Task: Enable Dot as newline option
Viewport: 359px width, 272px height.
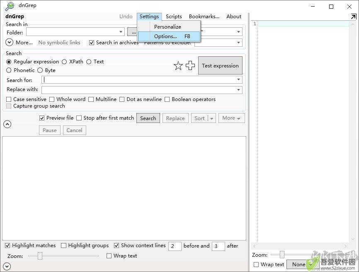Action: pyautogui.click(x=122, y=99)
